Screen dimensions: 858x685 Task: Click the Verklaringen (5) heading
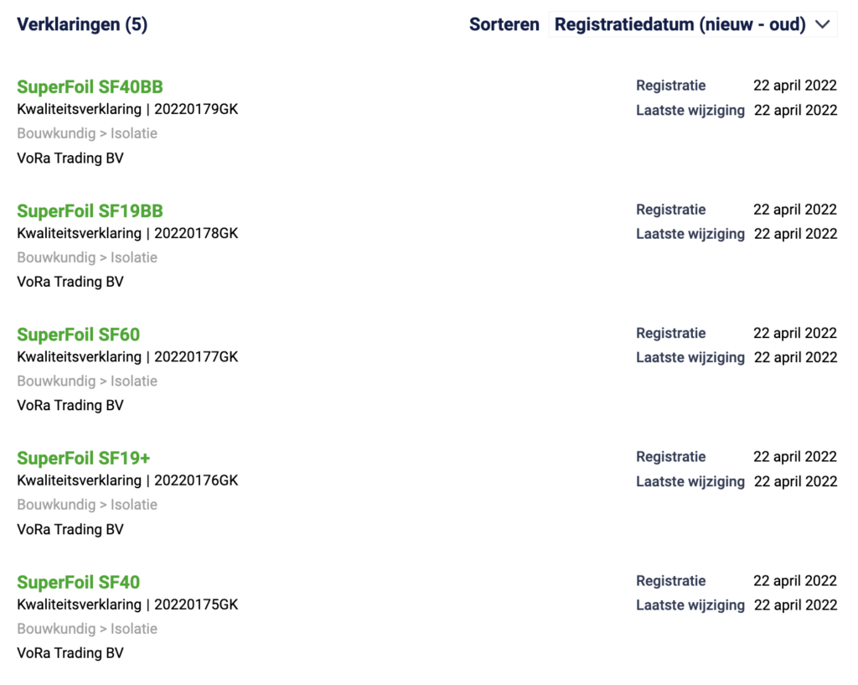(82, 24)
